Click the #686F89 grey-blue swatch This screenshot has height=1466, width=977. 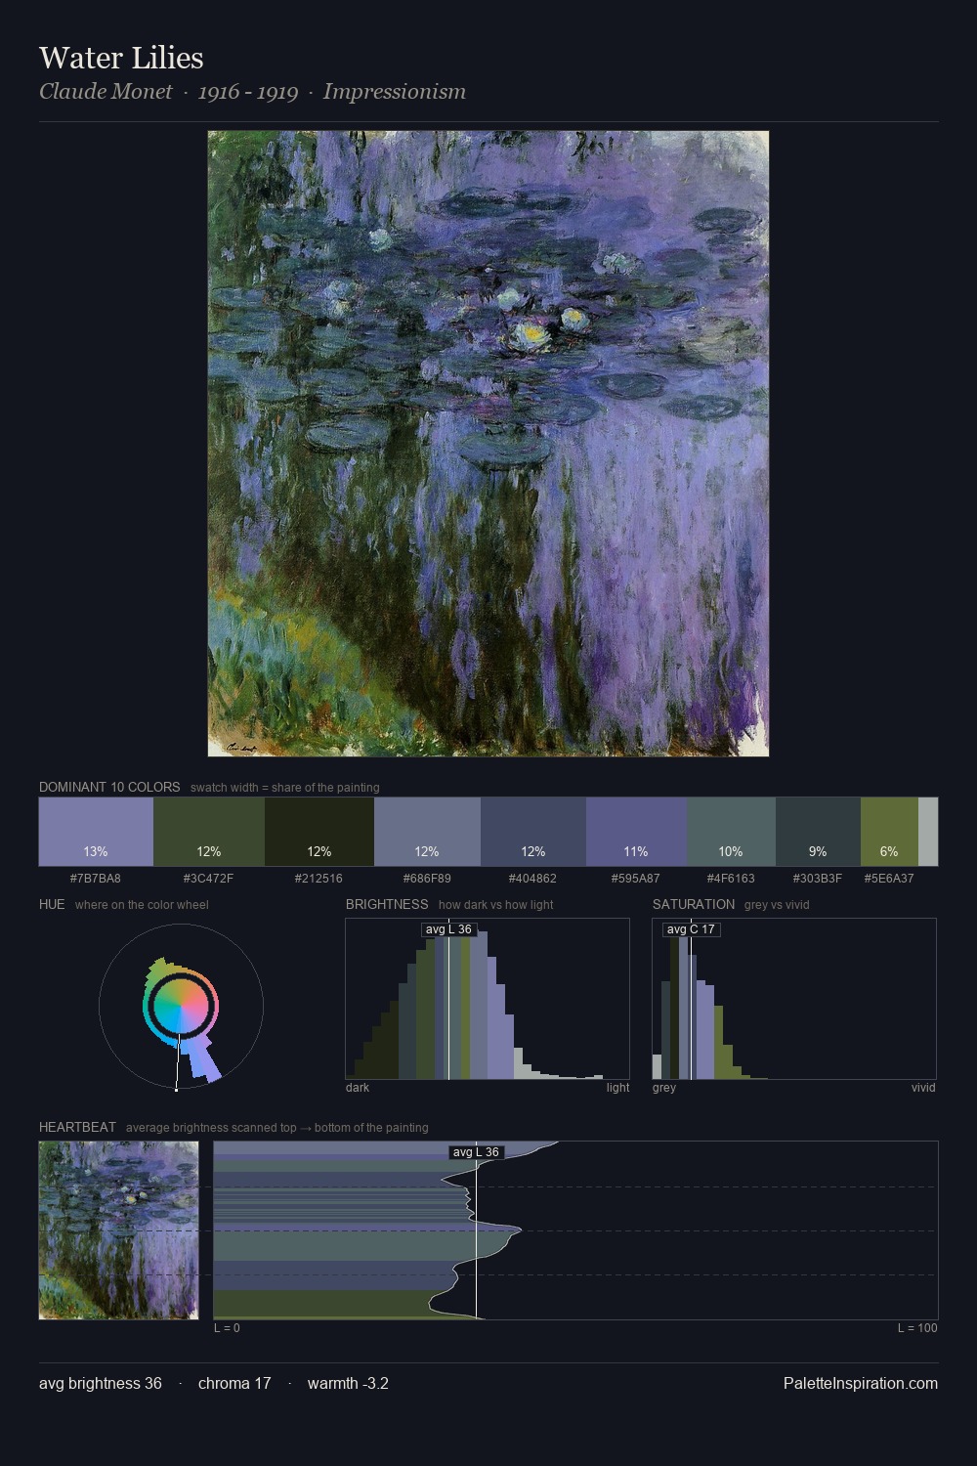tap(427, 832)
